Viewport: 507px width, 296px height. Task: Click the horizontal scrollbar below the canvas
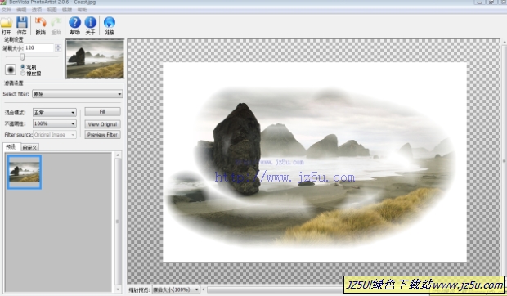tap(275, 289)
